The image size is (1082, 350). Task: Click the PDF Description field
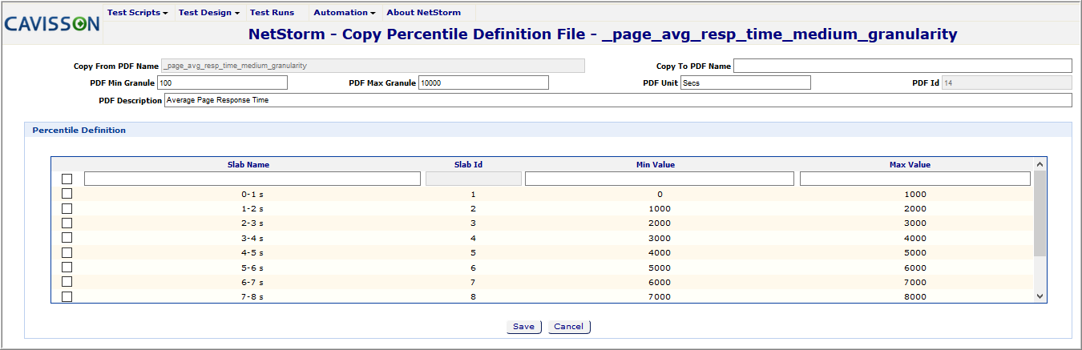617,100
